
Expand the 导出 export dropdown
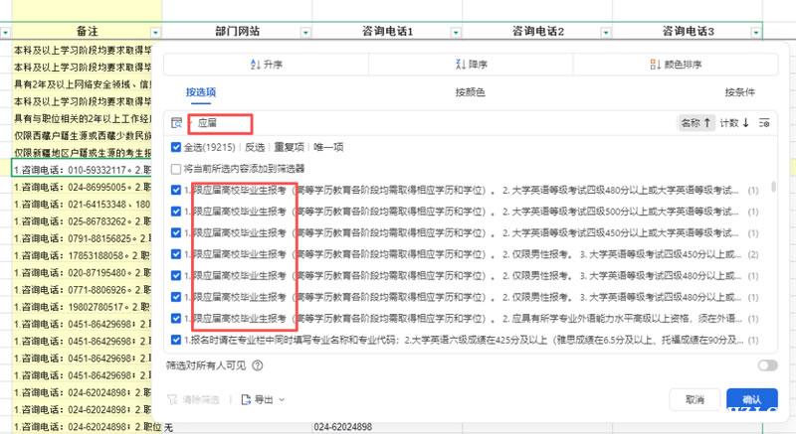tap(264, 399)
